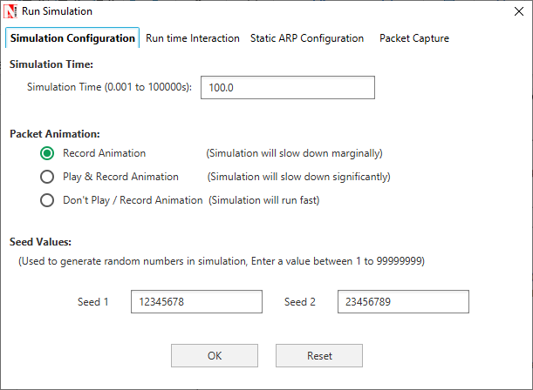Screen dimensions: 533x390
Task: Click the Simulation Time input field
Action: [x=288, y=88]
